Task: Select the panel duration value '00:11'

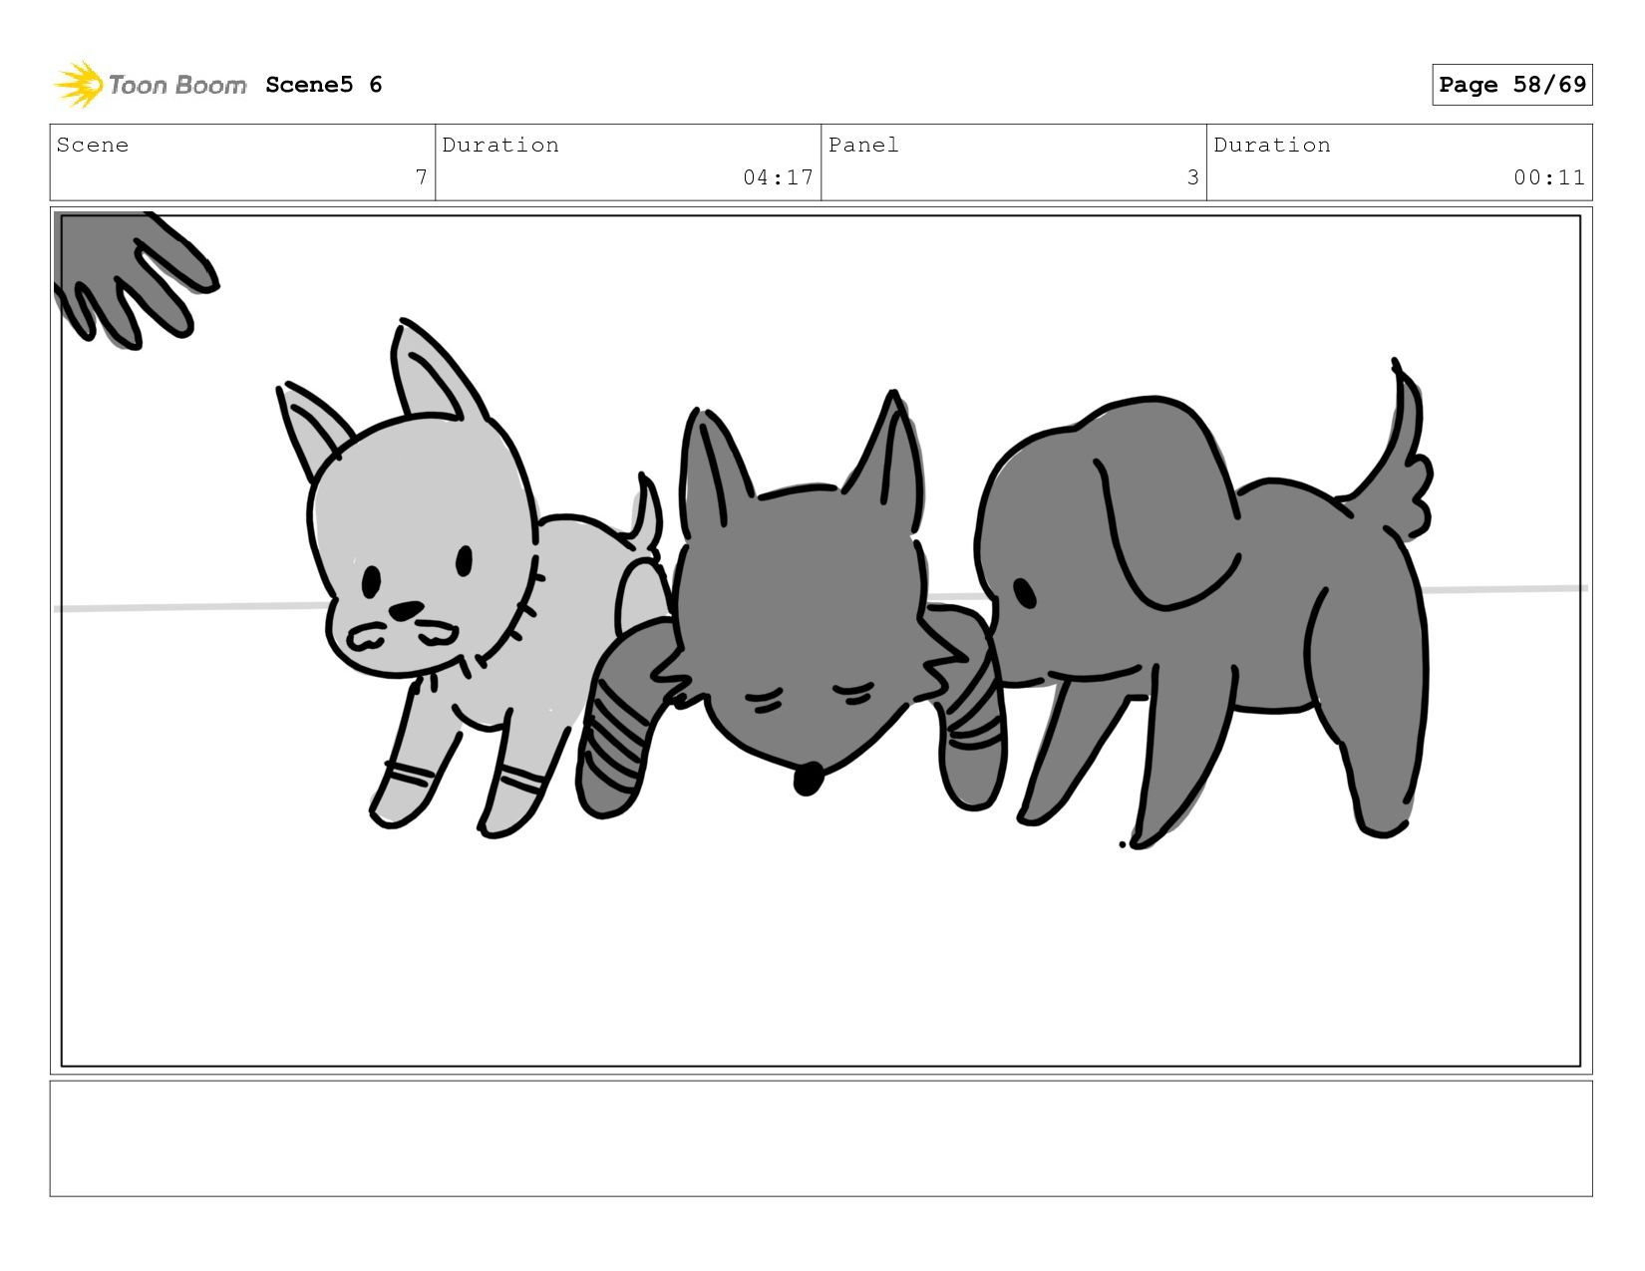Action: [1549, 177]
